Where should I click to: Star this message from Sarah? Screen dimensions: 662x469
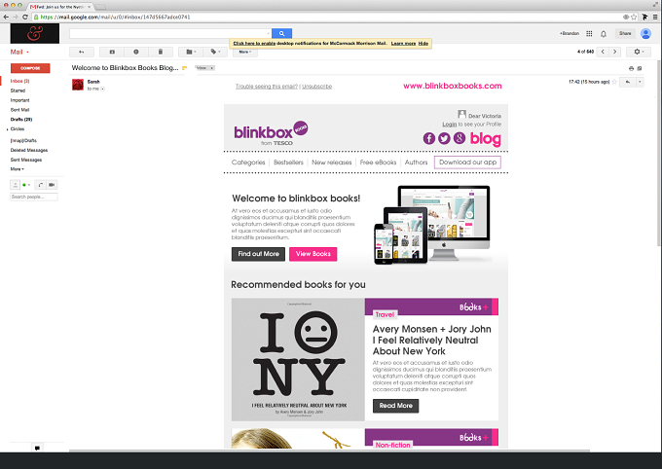pos(614,82)
